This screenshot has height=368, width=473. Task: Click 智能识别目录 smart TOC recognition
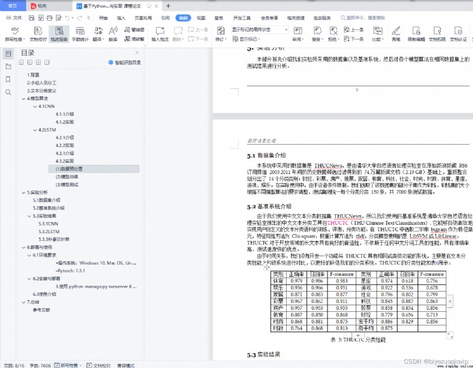(x=125, y=63)
